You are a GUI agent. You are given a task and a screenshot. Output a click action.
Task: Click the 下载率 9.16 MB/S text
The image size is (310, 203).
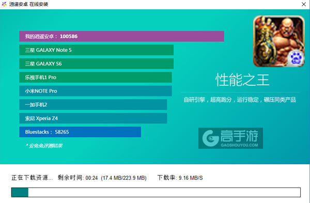pyautogui.click(x=180, y=178)
